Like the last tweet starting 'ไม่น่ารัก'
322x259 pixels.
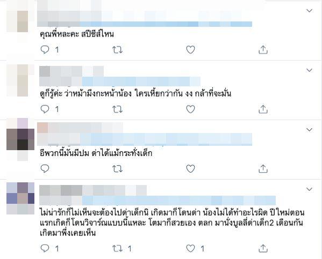tap(190, 249)
